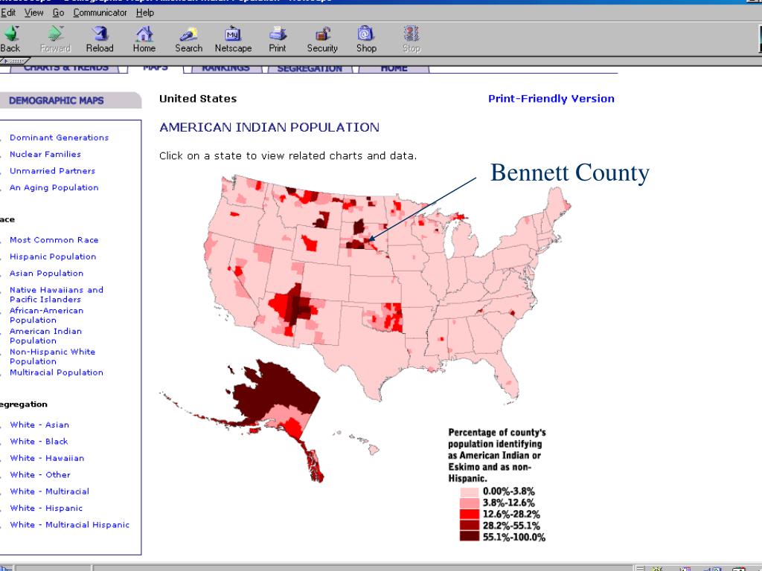
Task: Switch to Charts & Trends tab
Action: [66, 68]
